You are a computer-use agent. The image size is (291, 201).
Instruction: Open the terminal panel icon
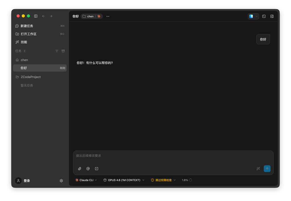click(x=264, y=16)
